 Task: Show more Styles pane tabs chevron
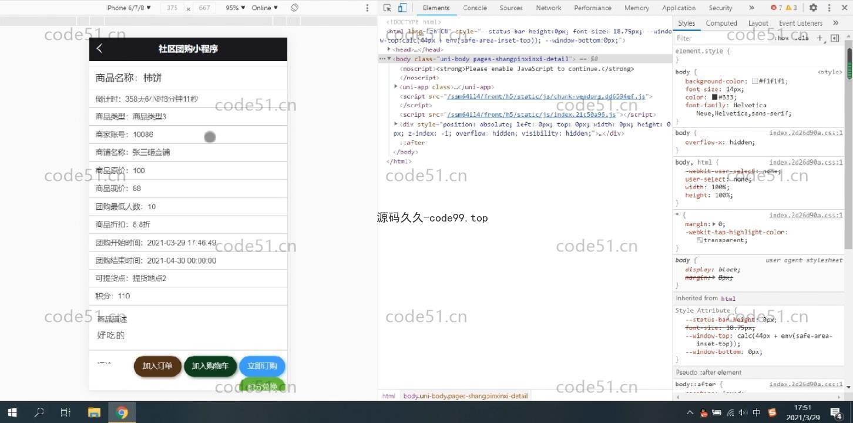[x=835, y=23]
